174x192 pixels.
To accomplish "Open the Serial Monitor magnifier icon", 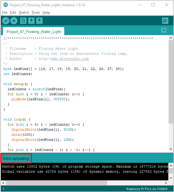I will (x=165, y=21).
